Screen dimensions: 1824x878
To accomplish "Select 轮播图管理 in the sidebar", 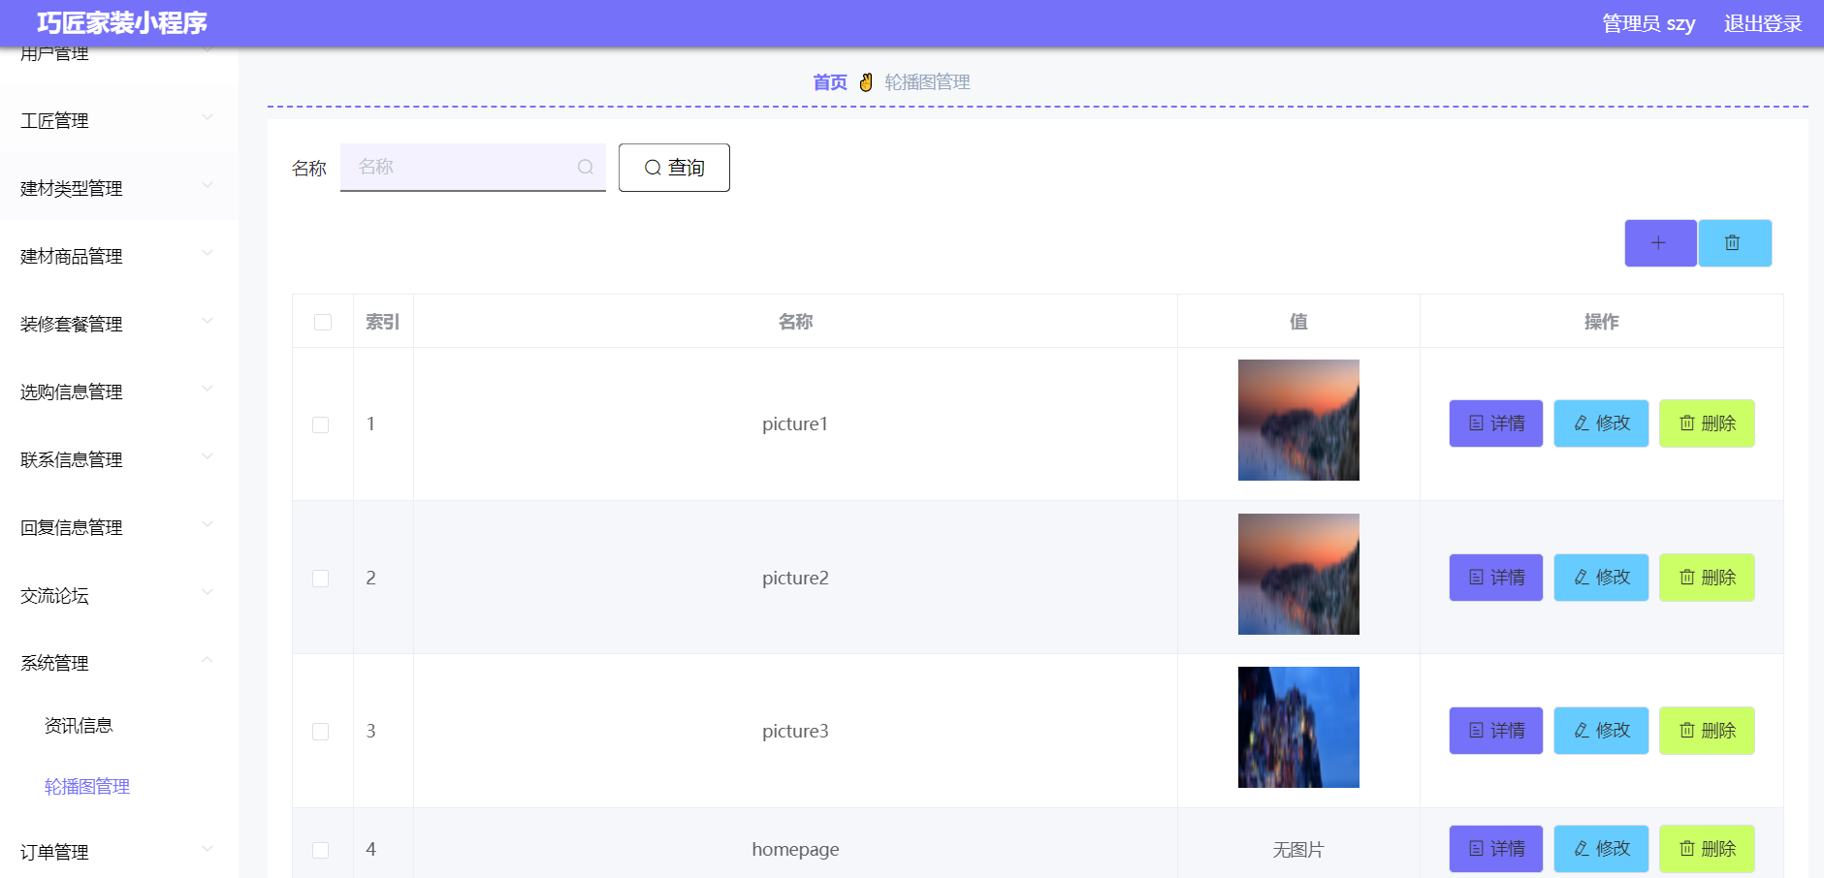I will (85, 787).
